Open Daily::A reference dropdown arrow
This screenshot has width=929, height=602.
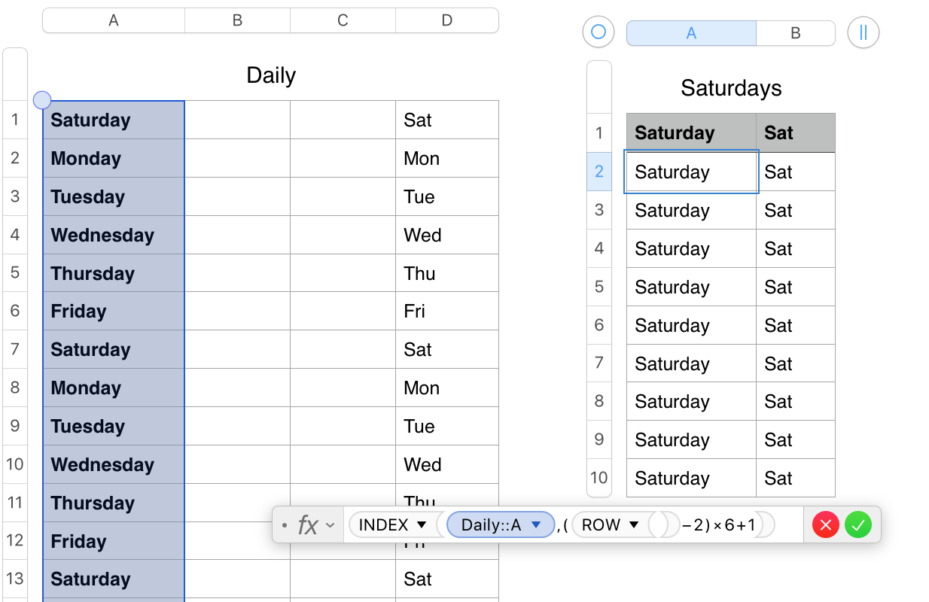pyautogui.click(x=537, y=525)
